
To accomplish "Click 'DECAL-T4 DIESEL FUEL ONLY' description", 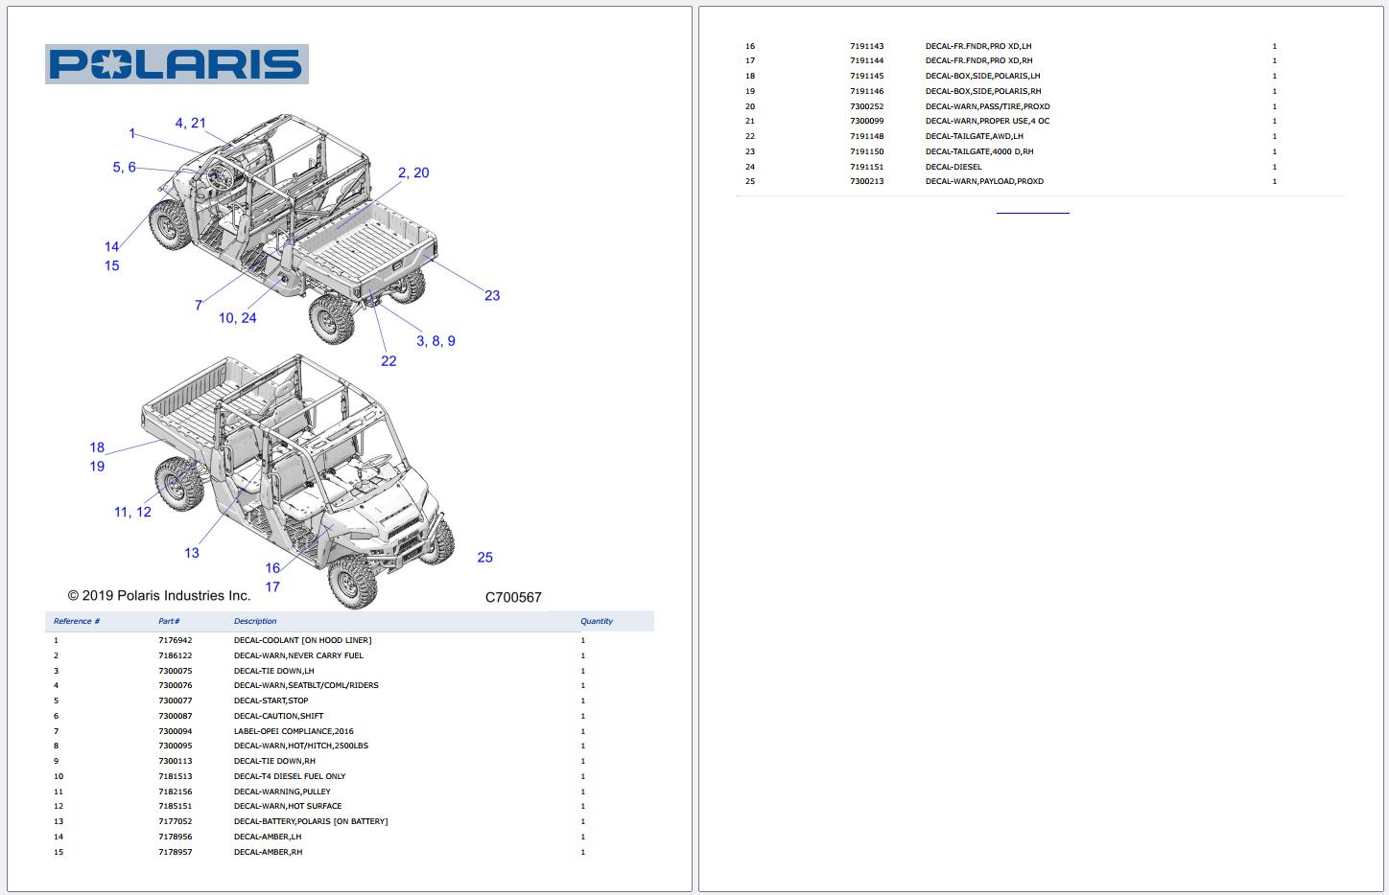I will pyautogui.click(x=290, y=776).
